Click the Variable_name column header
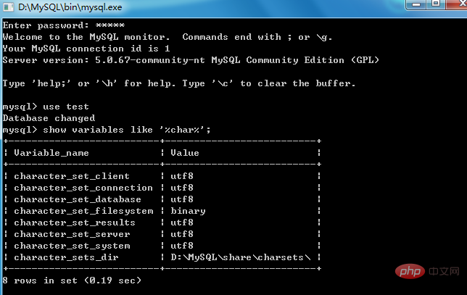Image resolution: width=467 pixels, height=295 pixels. [51, 153]
